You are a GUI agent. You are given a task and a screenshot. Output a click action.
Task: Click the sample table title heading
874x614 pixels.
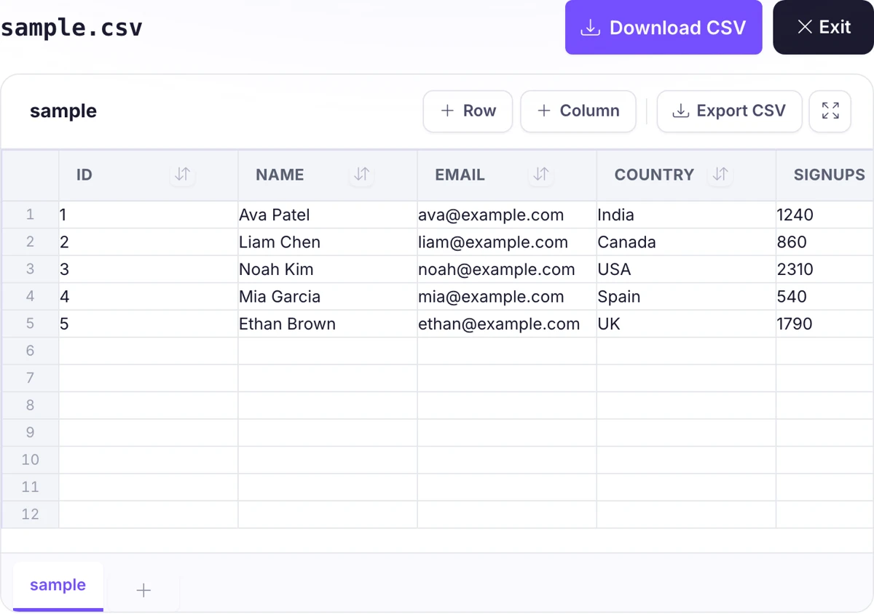63,111
